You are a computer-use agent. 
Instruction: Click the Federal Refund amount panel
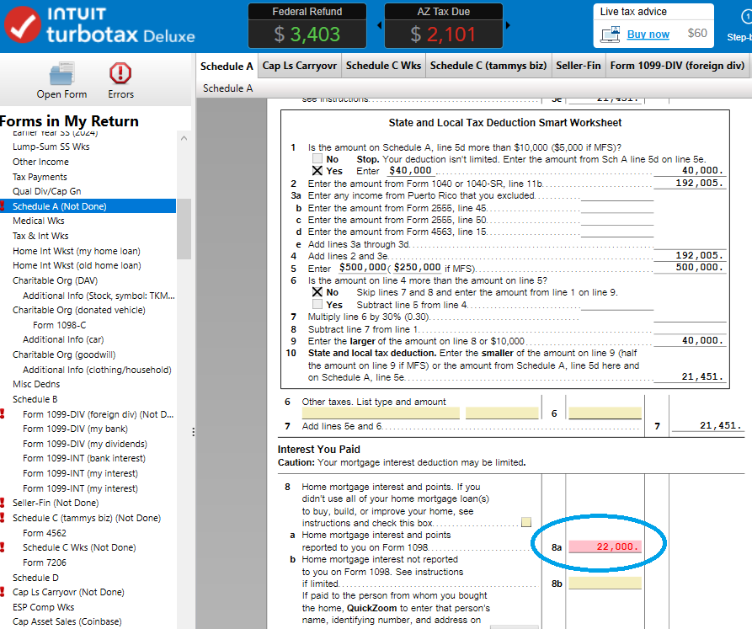coord(307,25)
